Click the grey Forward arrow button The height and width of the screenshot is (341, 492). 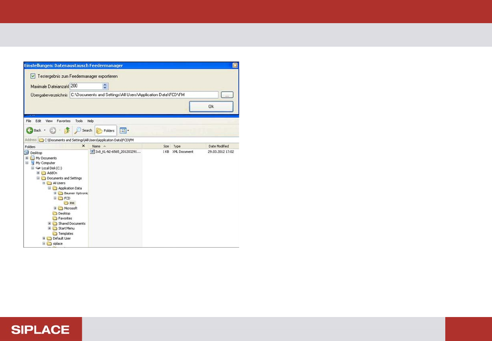pos(53,130)
